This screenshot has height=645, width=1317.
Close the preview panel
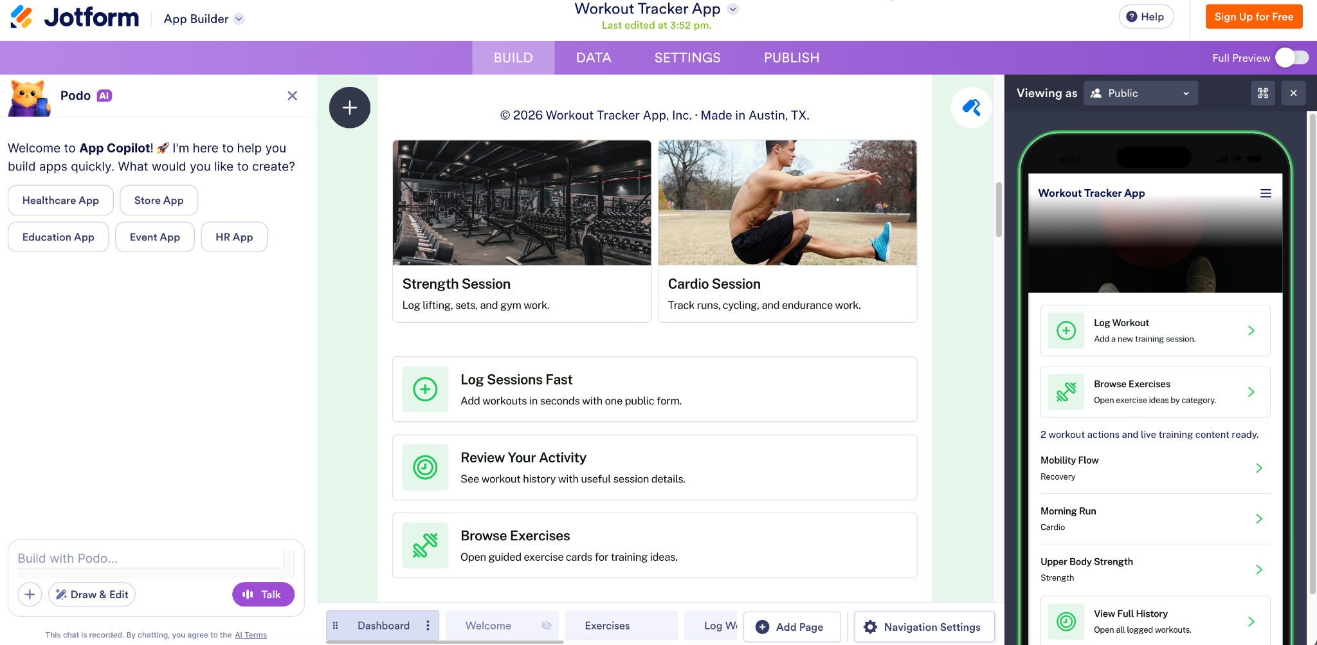tap(1294, 93)
